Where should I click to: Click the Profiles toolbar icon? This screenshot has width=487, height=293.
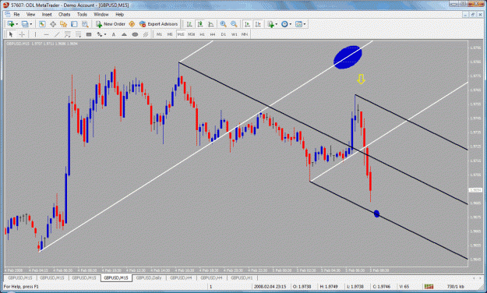25,24
